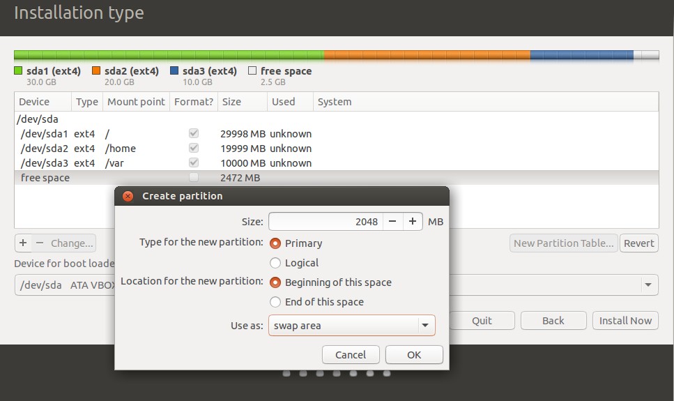Click the Change... partition button

point(72,243)
